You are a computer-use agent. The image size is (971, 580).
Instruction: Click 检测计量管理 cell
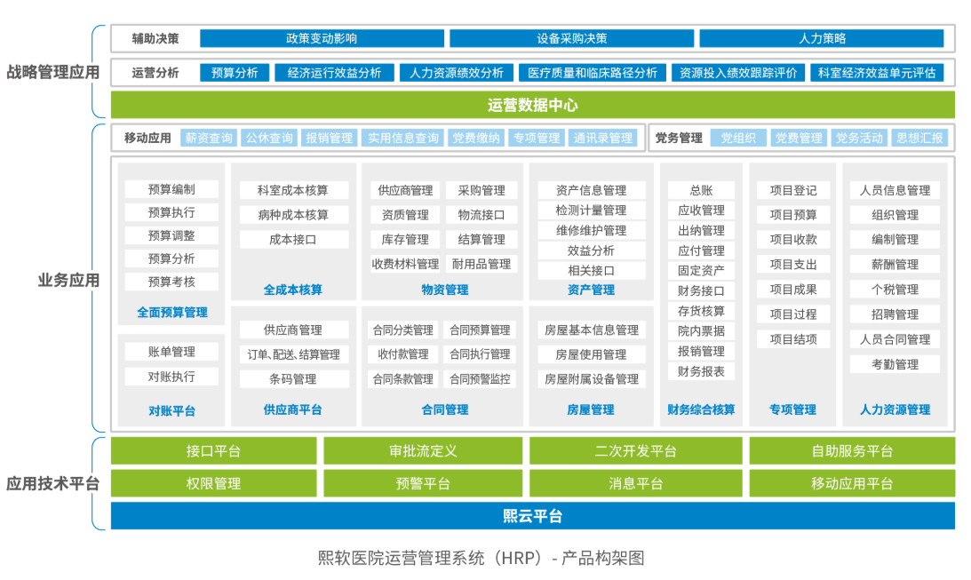[592, 211]
